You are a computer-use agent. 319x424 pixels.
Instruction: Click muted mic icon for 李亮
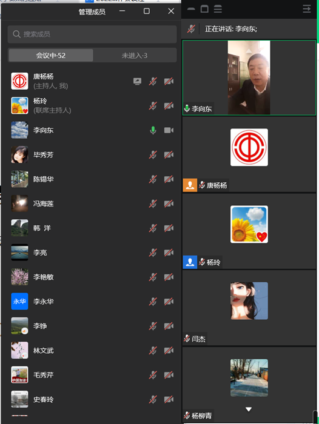pos(153,253)
